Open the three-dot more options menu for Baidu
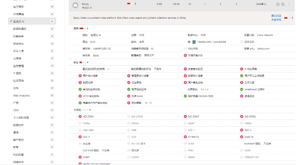 pos(289,4)
